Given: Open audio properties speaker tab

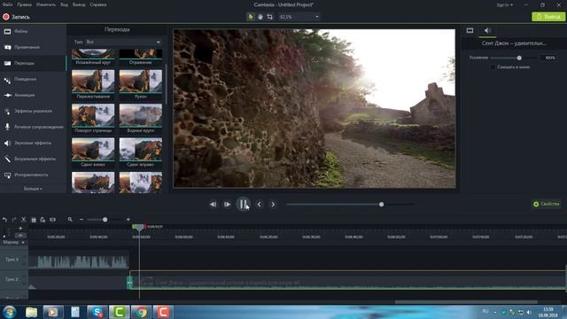Looking at the screenshot, I should click(487, 30).
